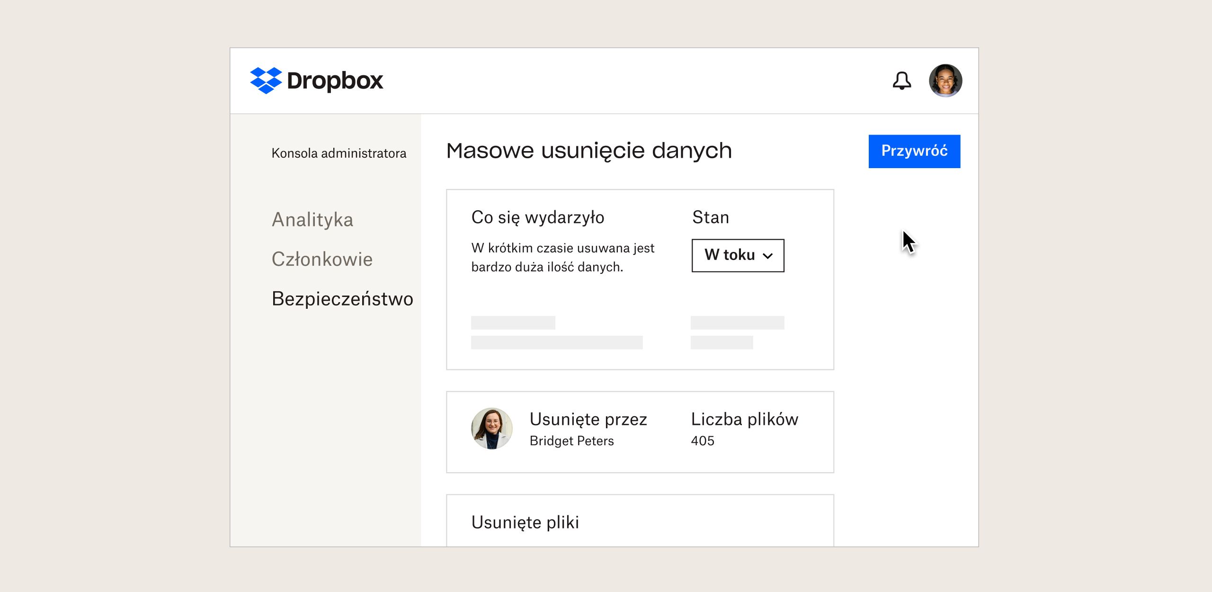Open the Członkowie section

(x=322, y=259)
